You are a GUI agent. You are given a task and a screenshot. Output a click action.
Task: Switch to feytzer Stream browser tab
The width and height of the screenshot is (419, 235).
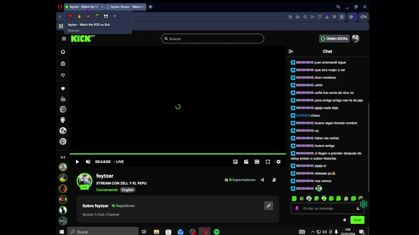126,7
